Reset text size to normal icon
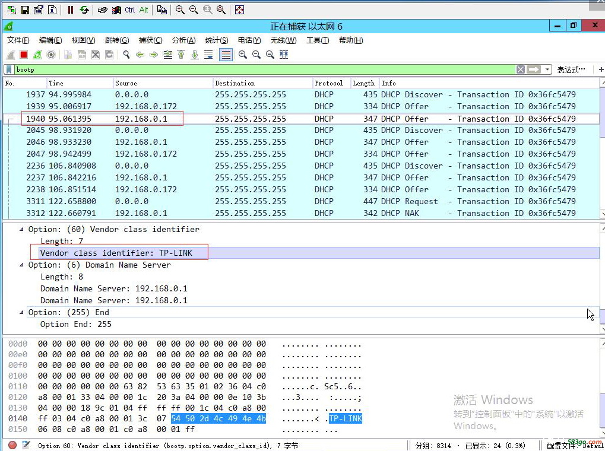Image resolution: width=605 pixels, height=451 pixels. point(270,55)
